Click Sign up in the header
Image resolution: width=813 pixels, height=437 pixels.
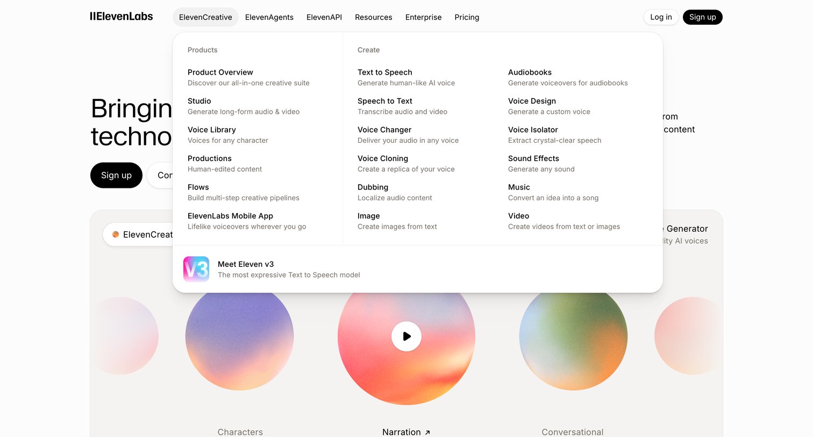pyautogui.click(x=703, y=17)
